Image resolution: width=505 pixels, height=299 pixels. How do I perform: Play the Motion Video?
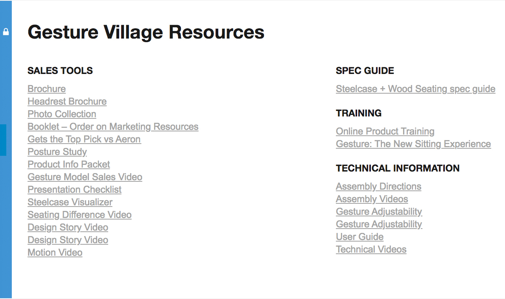click(x=55, y=253)
